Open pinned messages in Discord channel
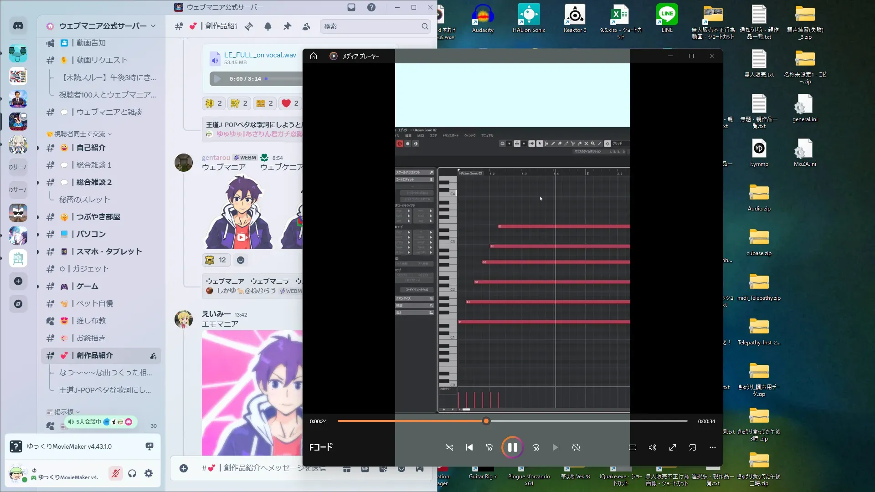The height and width of the screenshot is (492, 875). tap(287, 26)
